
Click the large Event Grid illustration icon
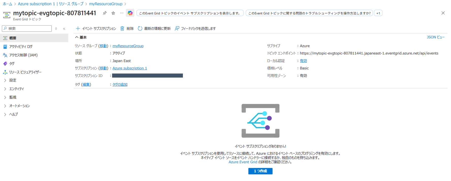click(x=261, y=121)
